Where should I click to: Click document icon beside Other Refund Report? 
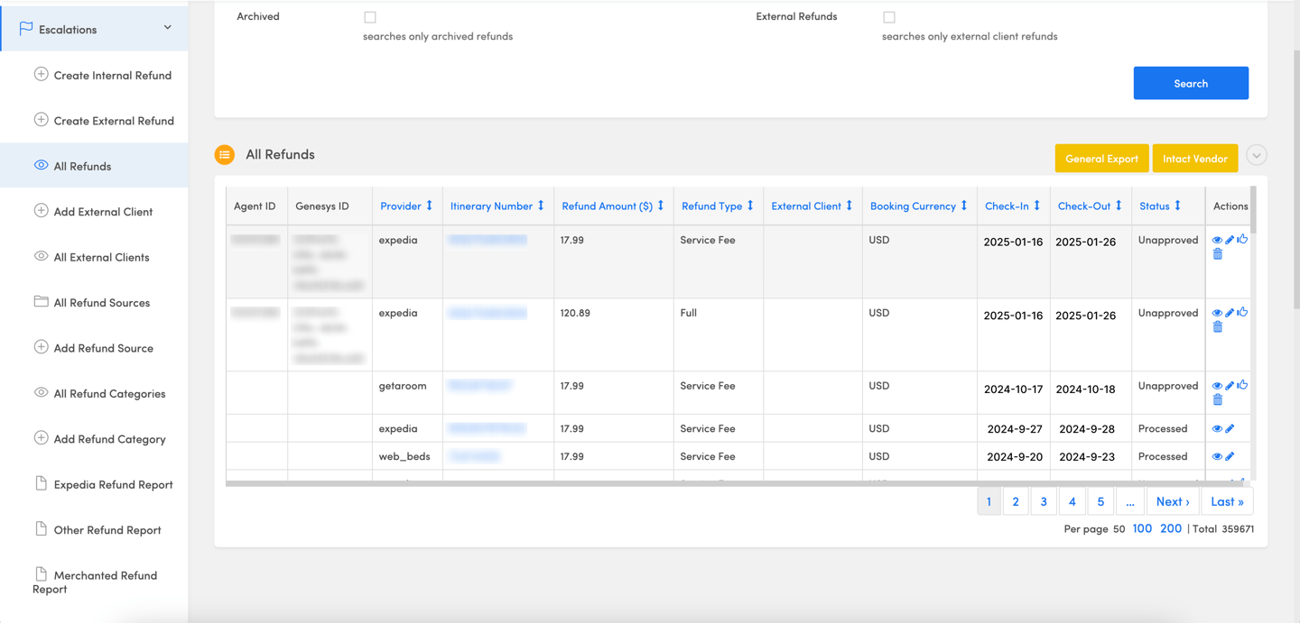pyautogui.click(x=41, y=529)
